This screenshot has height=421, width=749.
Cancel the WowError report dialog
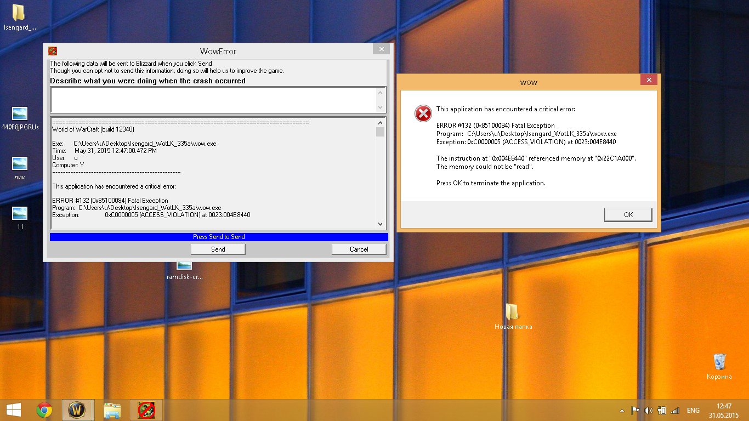[x=359, y=249]
